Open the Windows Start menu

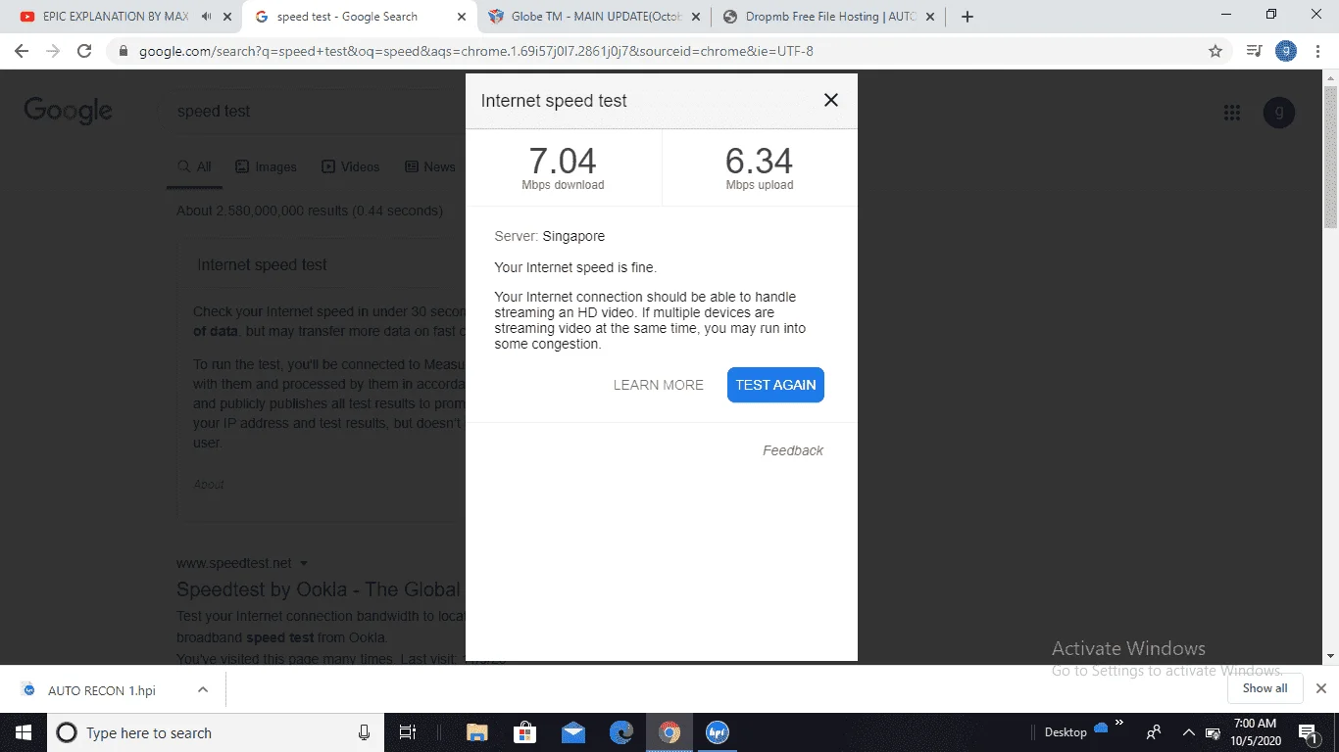(24, 732)
